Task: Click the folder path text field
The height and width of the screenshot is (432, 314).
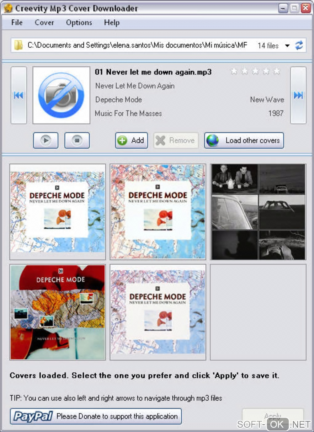Action: (x=137, y=45)
